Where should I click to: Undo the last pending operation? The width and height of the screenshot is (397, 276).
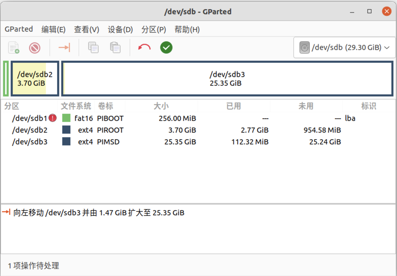click(144, 47)
